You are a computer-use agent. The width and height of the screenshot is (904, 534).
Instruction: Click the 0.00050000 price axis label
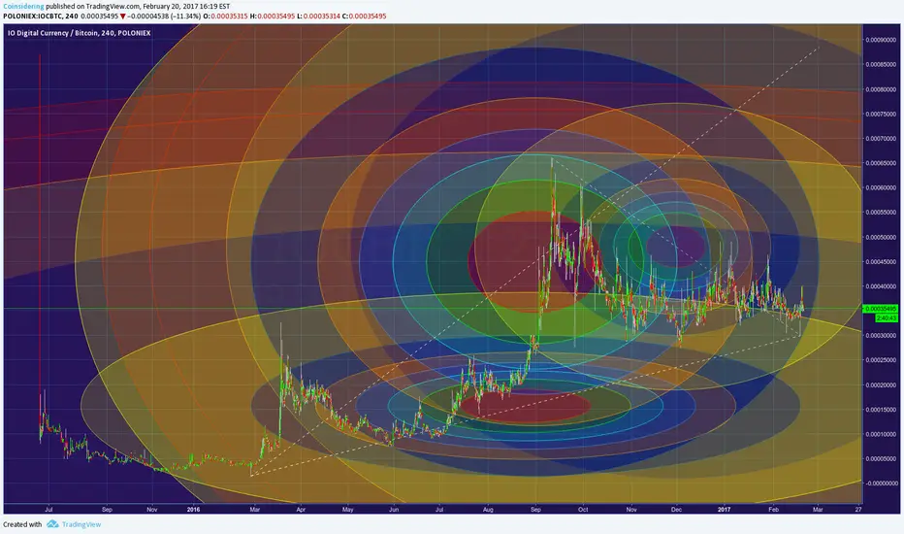[881, 237]
